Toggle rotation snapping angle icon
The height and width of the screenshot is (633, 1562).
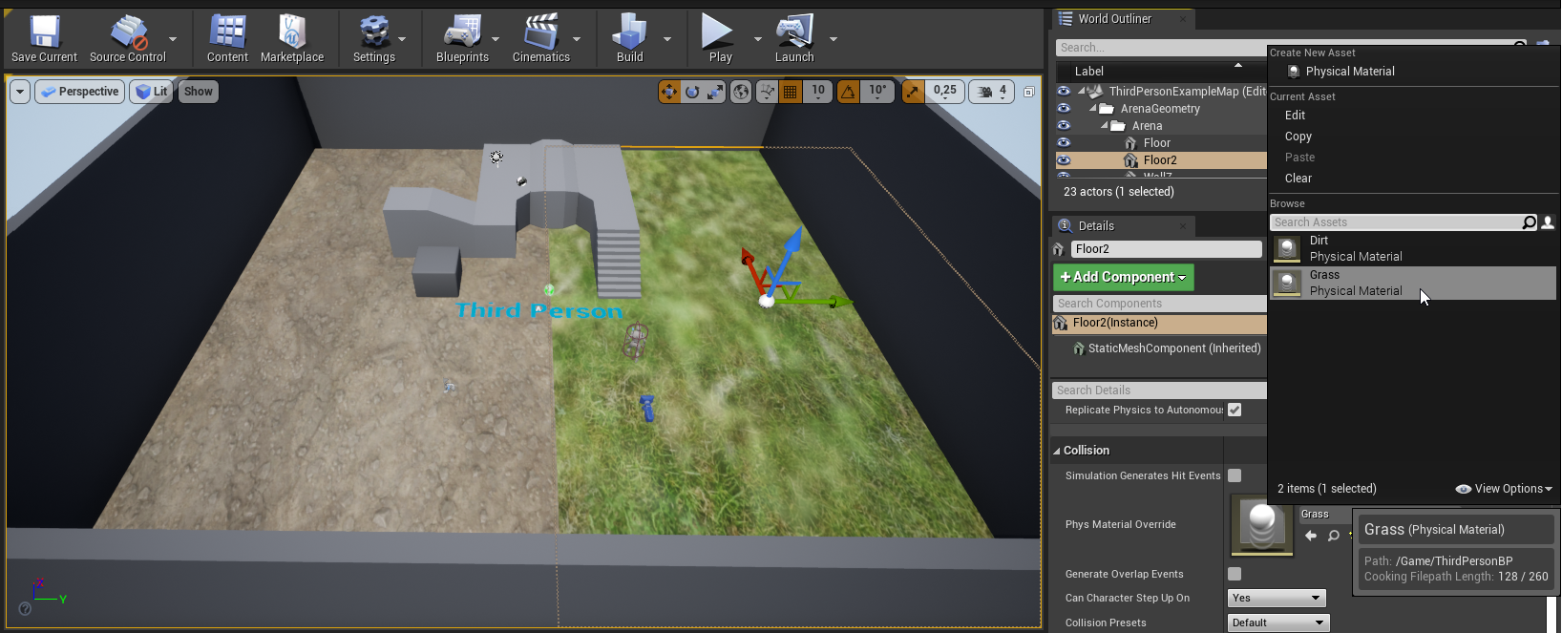848,92
